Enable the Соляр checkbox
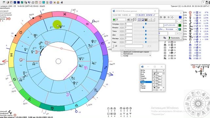 122,56
